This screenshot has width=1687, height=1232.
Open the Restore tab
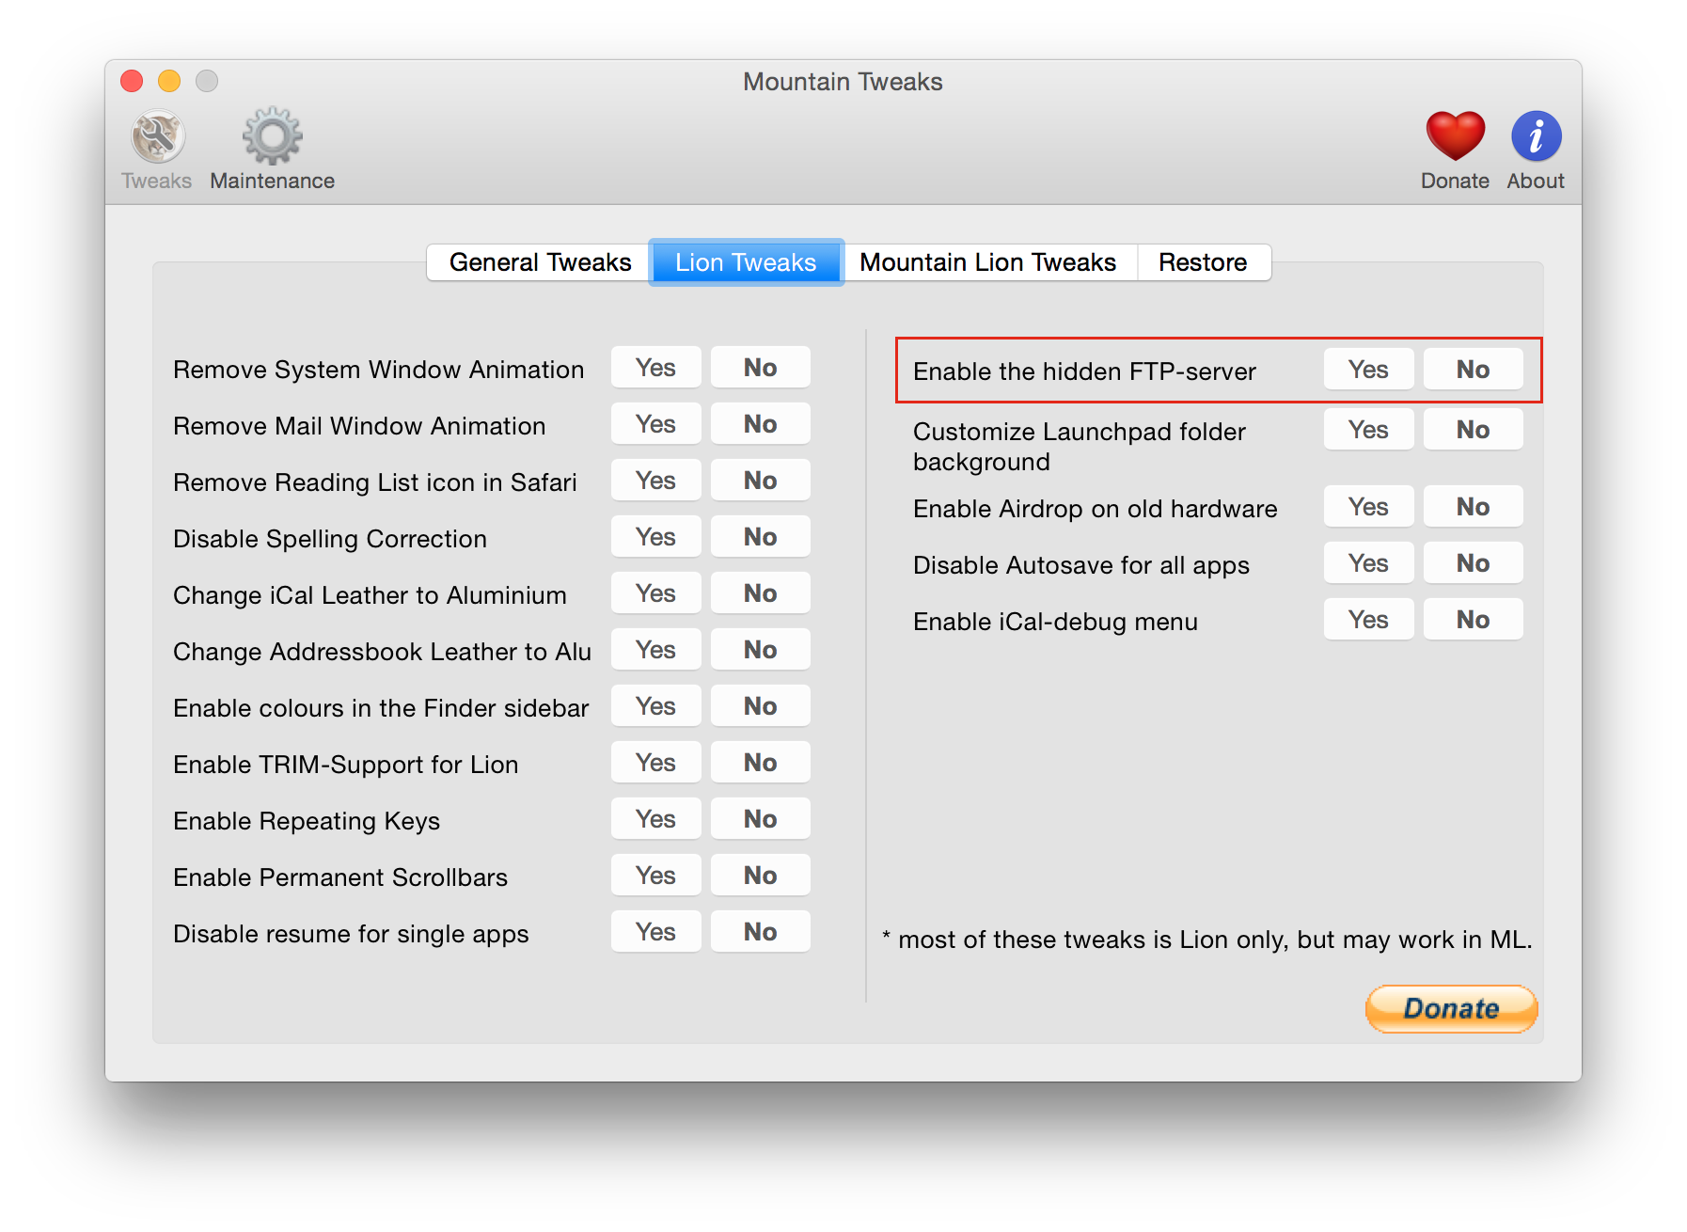(1204, 262)
